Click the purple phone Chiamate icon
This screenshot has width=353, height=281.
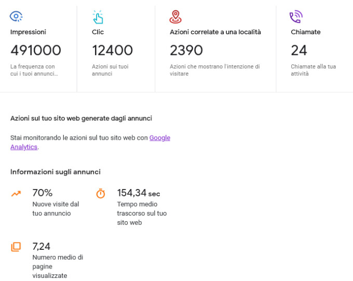(x=296, y=17)
